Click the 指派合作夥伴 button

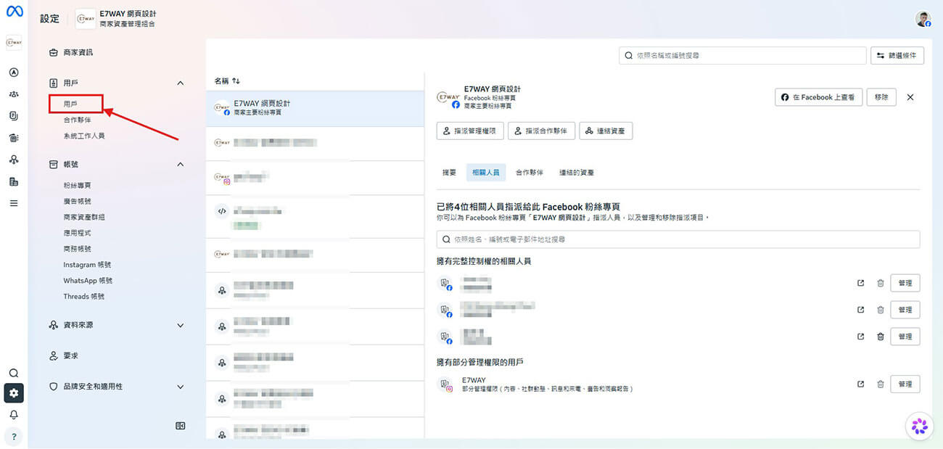542,131
